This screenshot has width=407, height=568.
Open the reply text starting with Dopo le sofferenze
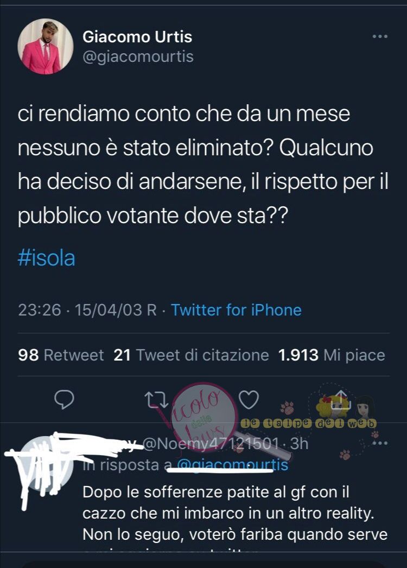coord(235,513)
